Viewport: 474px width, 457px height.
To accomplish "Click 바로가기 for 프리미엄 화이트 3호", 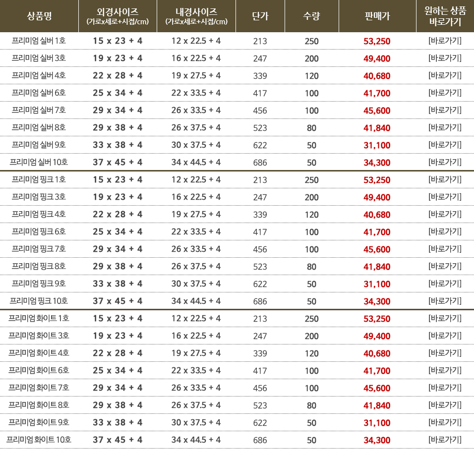I will point(445,336).
